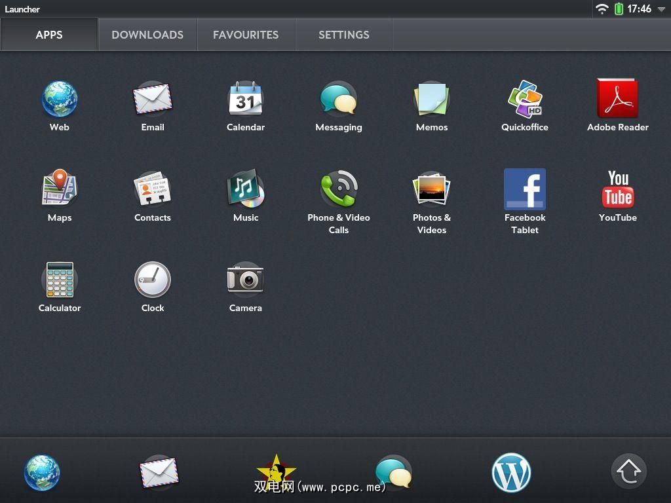Switch to the FAVOURITES tab
The image size is (671, 503).
point(246,35)
